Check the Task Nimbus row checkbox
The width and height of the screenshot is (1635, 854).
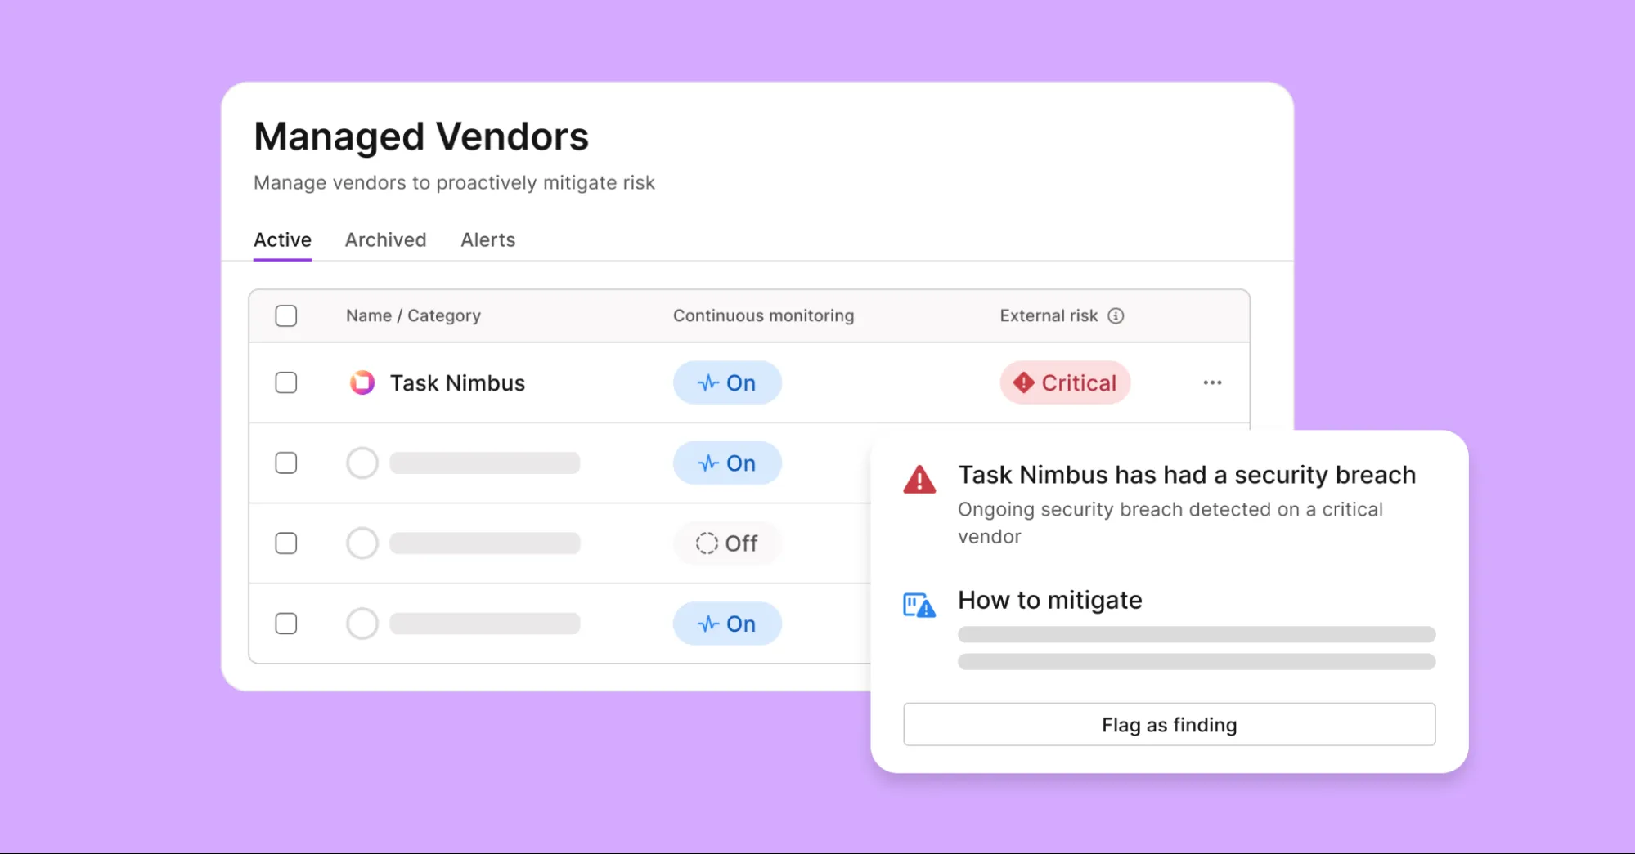pos(286,382)
